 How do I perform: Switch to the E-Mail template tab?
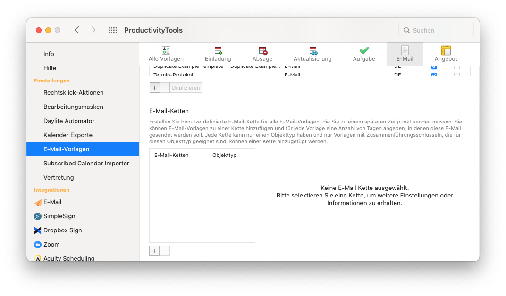point(405,54)
